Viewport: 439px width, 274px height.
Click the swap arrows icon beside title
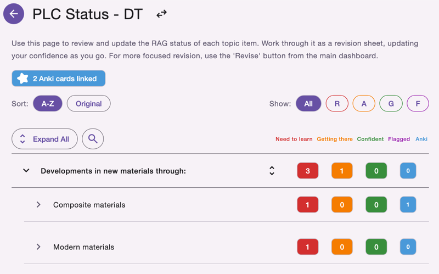(161, 14)
